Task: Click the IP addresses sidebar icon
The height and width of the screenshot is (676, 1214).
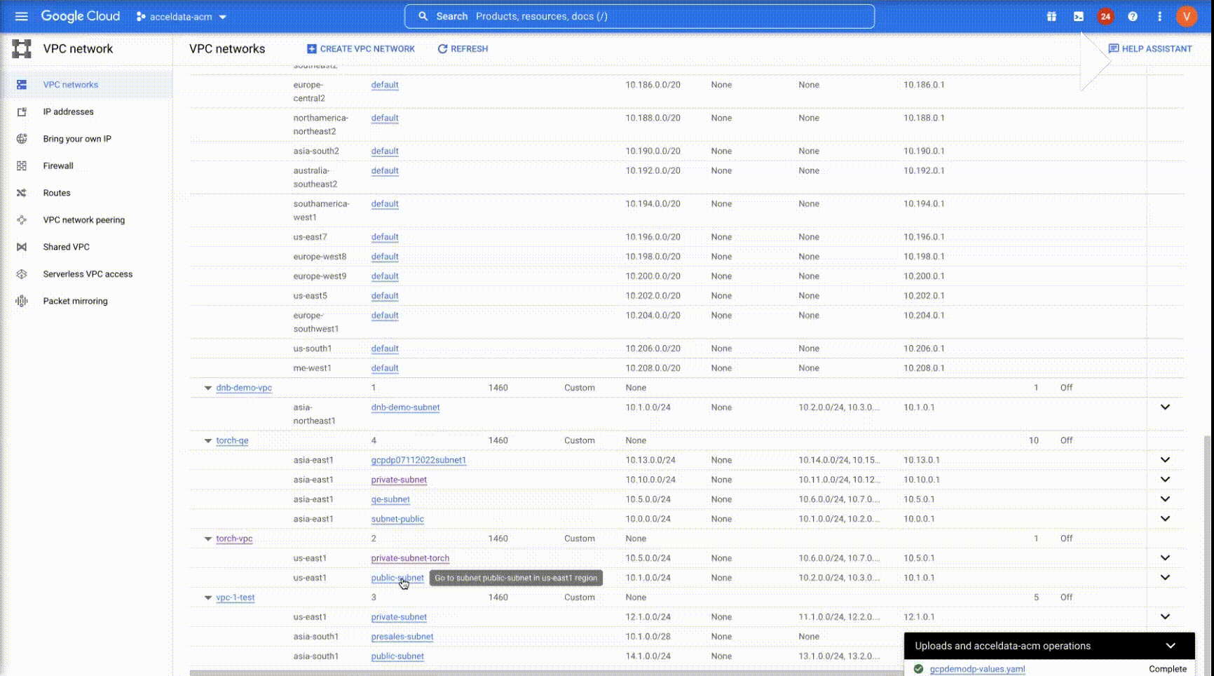Action: 22,111
